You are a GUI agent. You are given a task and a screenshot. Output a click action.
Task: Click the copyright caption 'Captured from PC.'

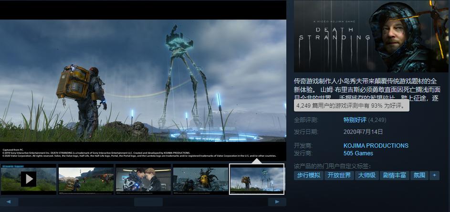13,150
